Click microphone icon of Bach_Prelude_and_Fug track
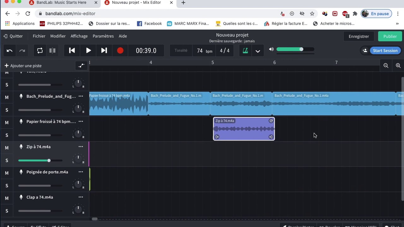 pyautogui.click(x=21, y=96)
